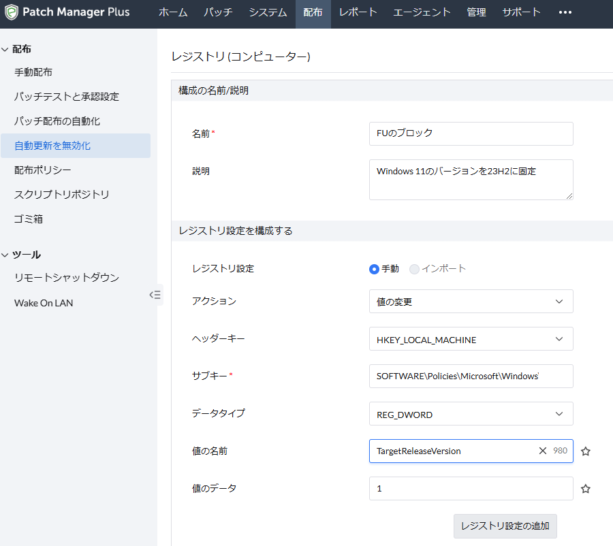613x546 pixels.
Task: Open the データタイプ dropdown showing REG_DWORD
Action: coord(471,414)
